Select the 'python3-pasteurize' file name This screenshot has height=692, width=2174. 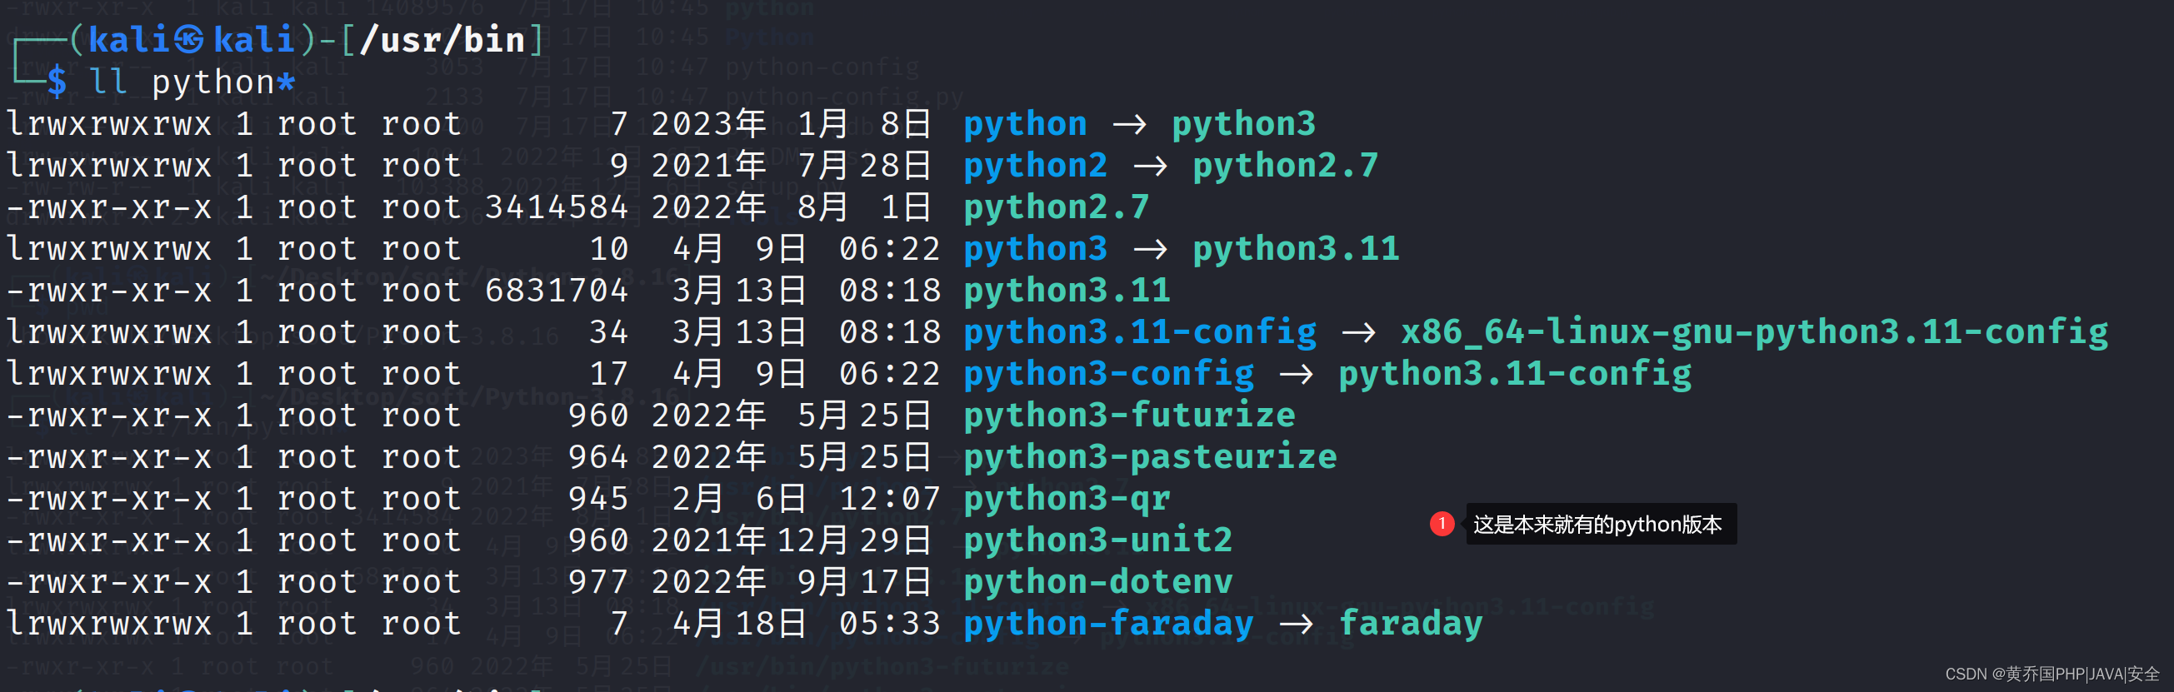1150,457
